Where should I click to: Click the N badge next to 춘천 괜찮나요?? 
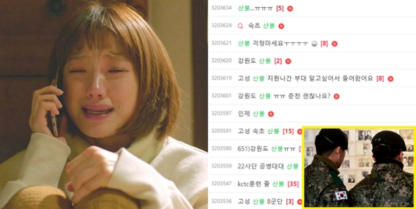[x=336, y=96]
